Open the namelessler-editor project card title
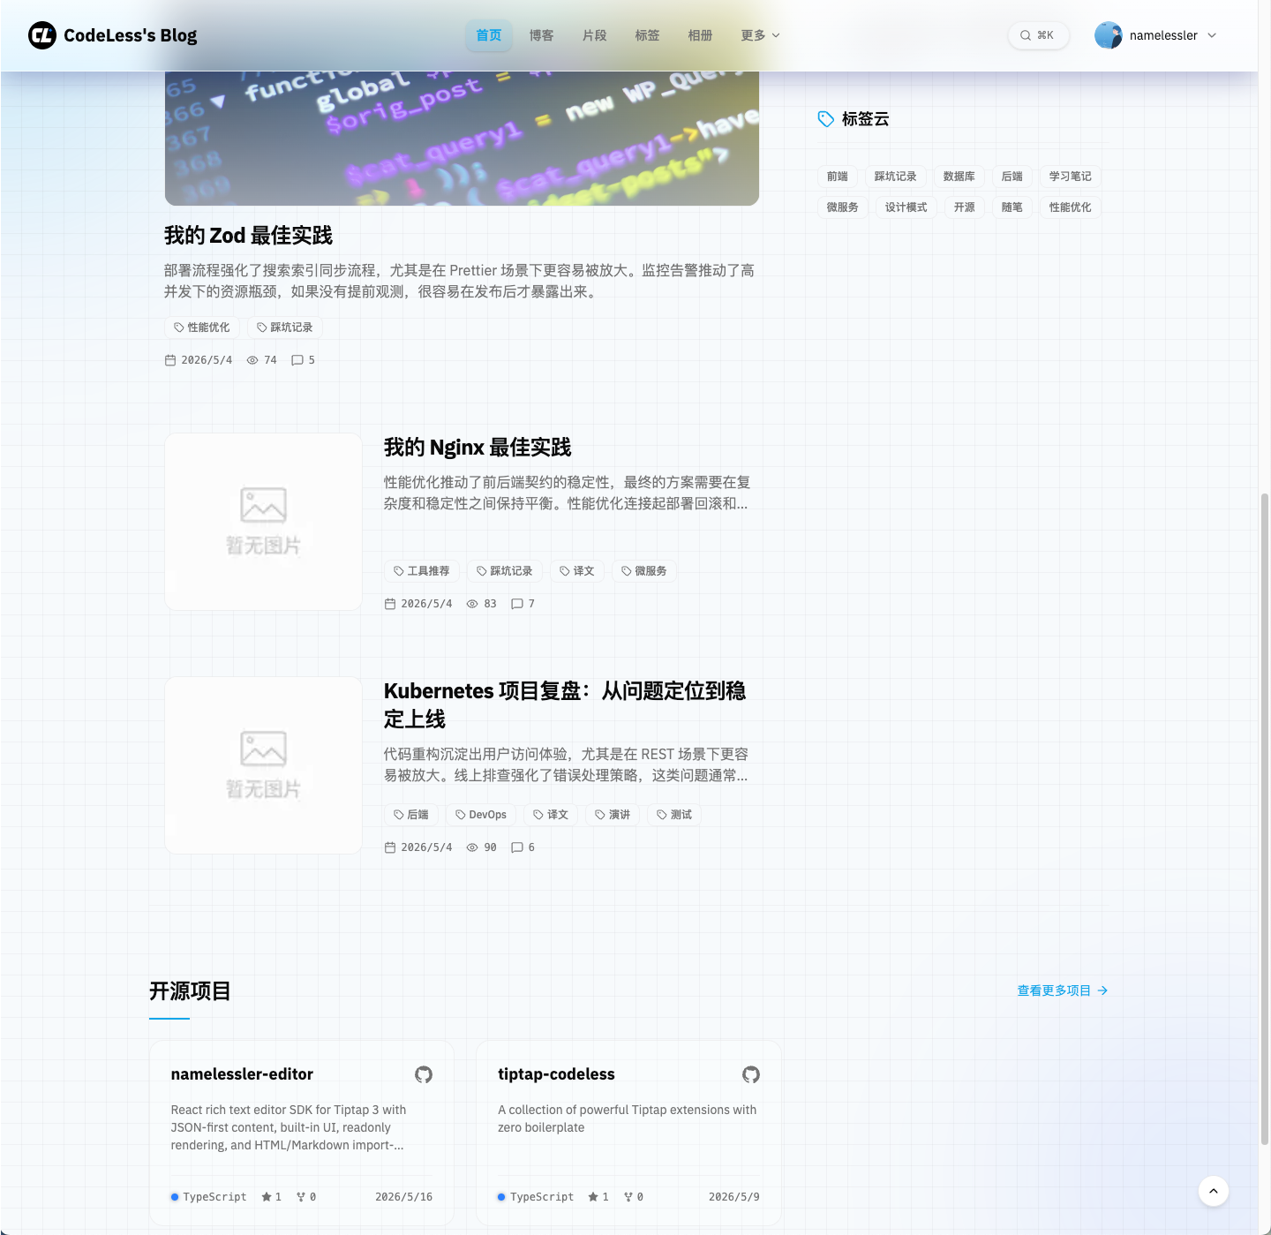This screenshot has height=1235, width=1271. [x=242, y=1074]
